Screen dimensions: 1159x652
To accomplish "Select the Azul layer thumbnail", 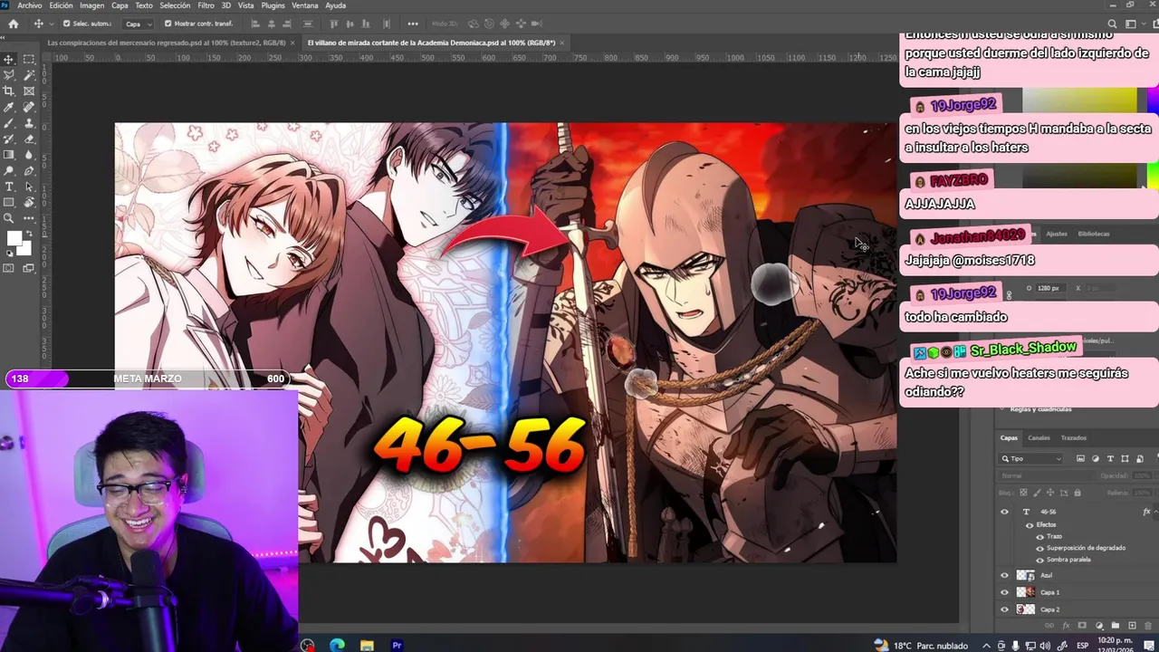I will pos(1026,575).
